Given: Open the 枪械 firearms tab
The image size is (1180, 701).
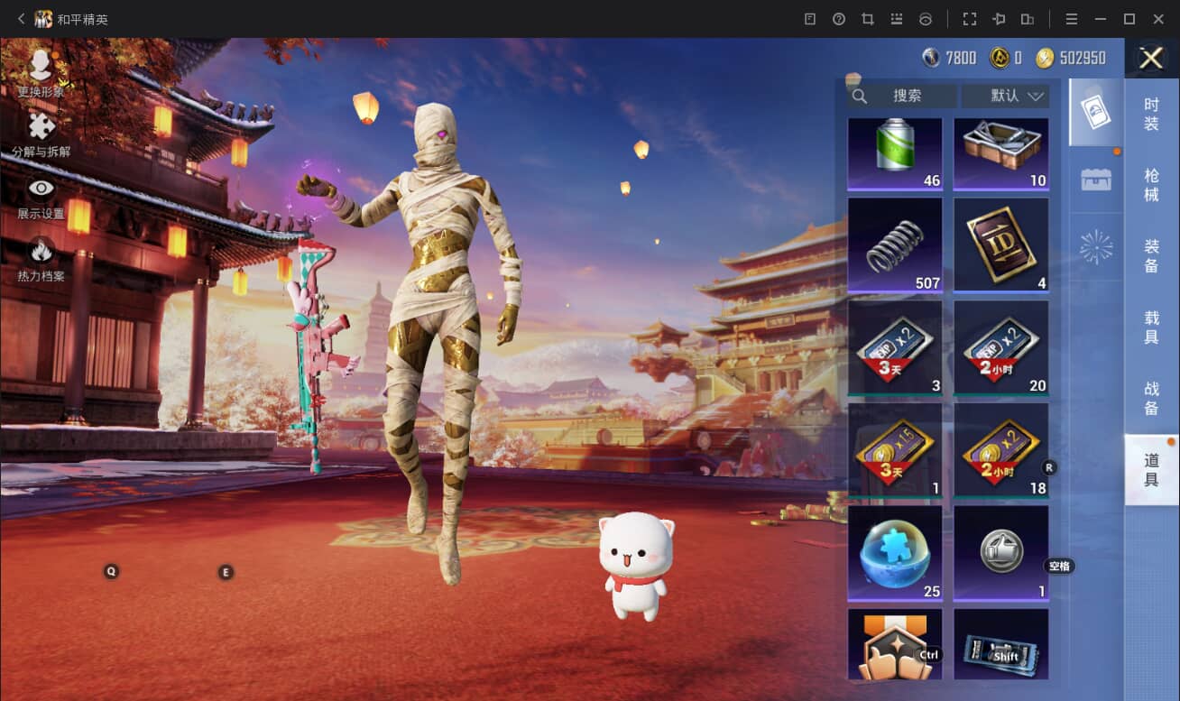Looking at the screenshot, I should [x=1151, y=185].
